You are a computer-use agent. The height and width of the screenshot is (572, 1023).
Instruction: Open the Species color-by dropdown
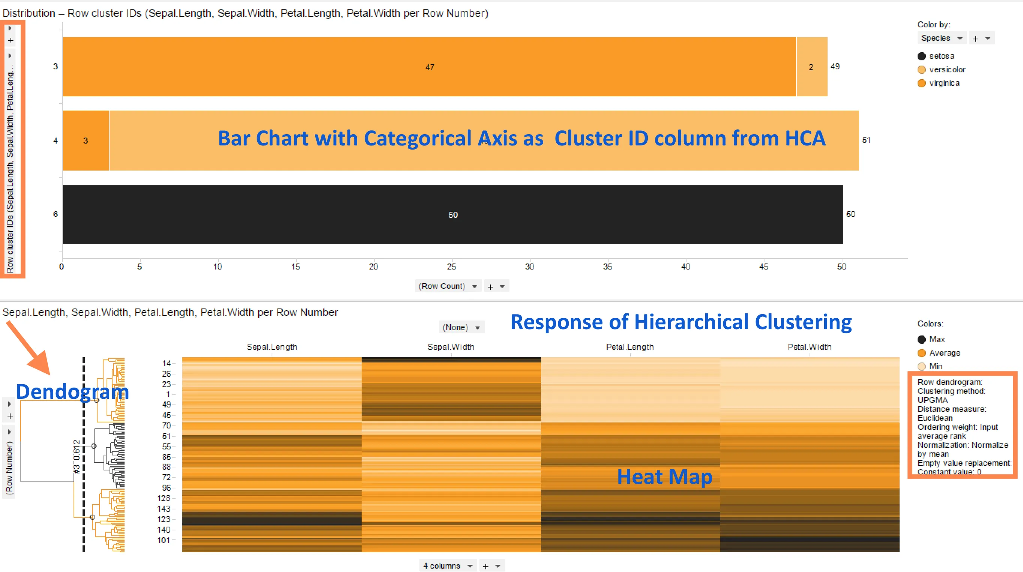click(942, 38)
